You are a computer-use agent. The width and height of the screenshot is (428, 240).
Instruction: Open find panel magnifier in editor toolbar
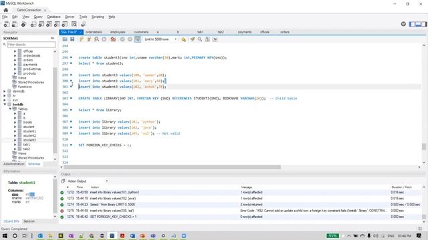(x=200, y=39)
